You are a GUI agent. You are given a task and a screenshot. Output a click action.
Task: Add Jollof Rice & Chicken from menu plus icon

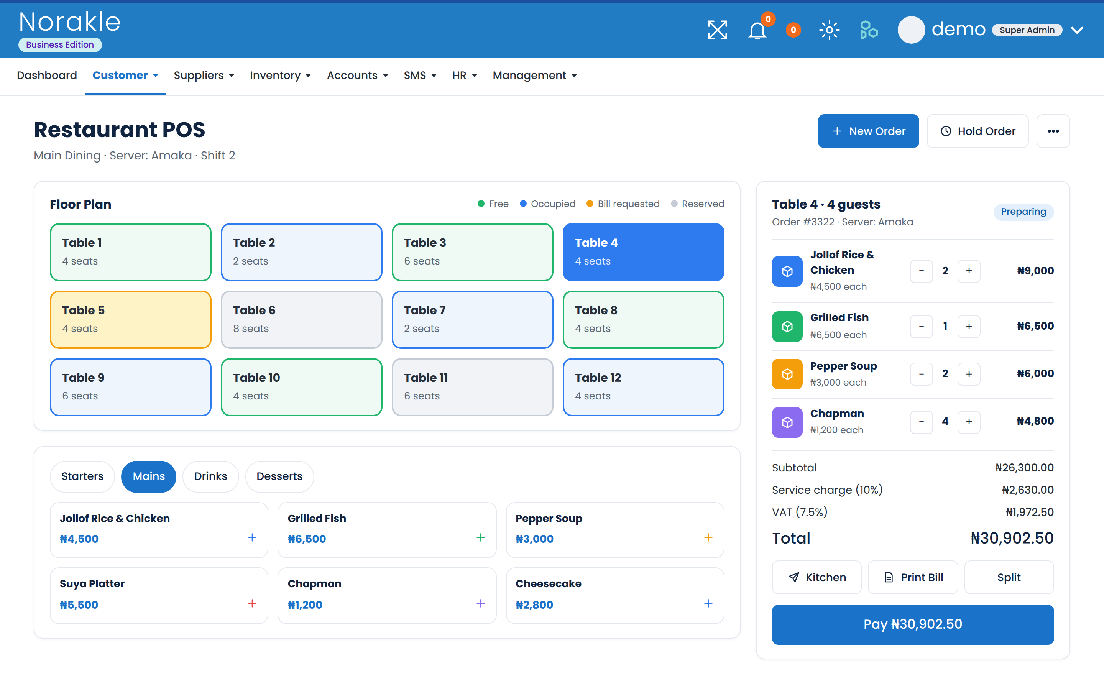(x=252, y=537)
